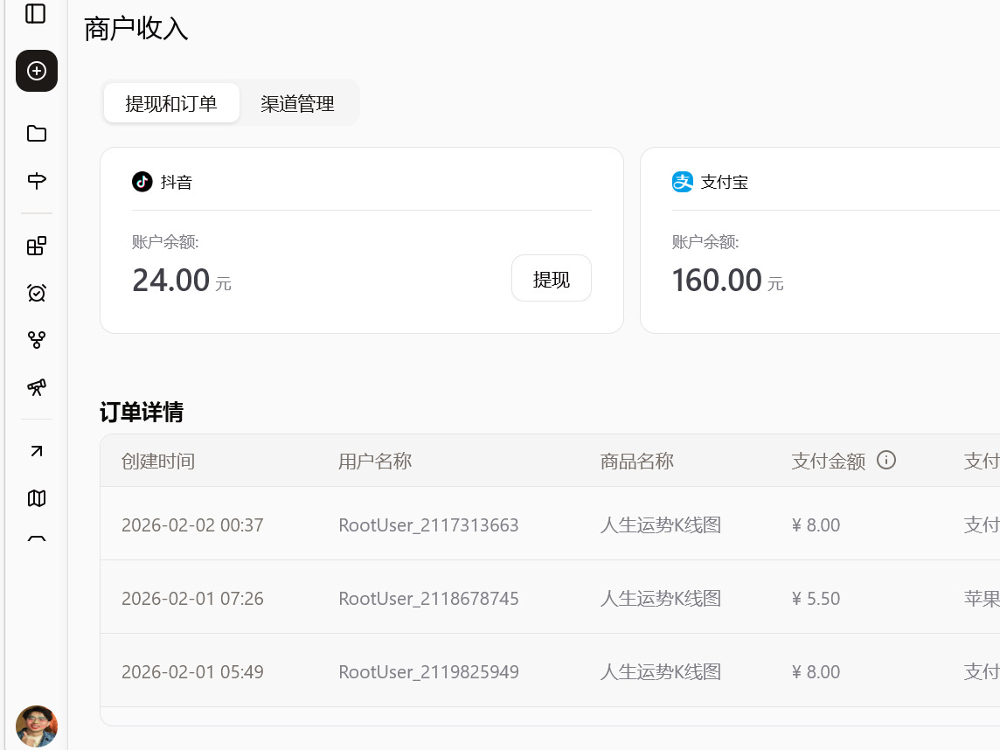The width and height of the screenshot is (1000, 750).
Task: Select order row RootUser_2117313663
Action: [428, 525]
